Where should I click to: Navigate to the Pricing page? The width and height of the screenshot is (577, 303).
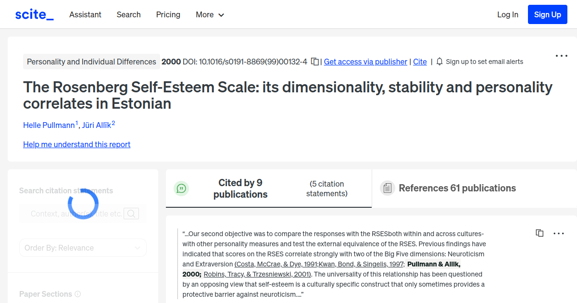point(168,14)
